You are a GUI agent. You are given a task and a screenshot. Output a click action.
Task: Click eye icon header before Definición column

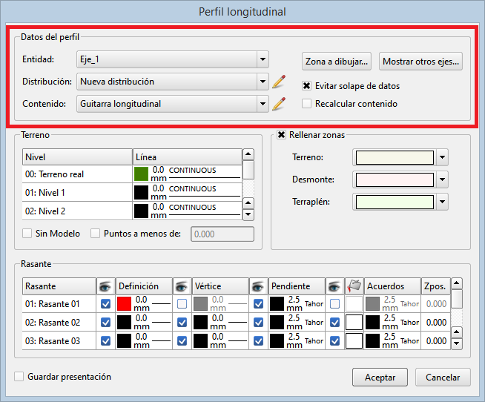[105, 286]
